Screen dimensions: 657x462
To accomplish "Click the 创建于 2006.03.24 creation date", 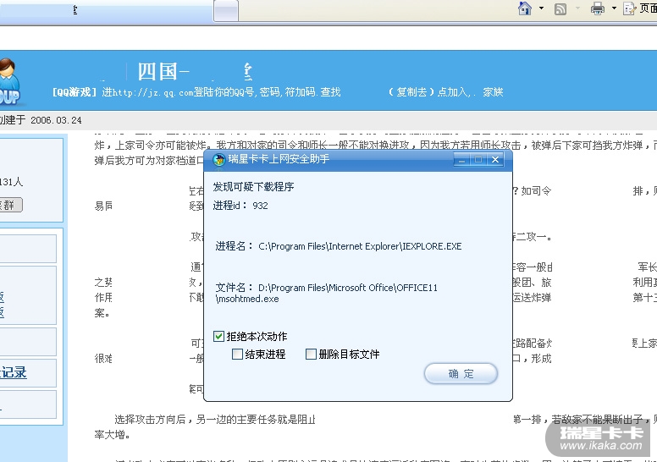I will (x=41, y=120).
